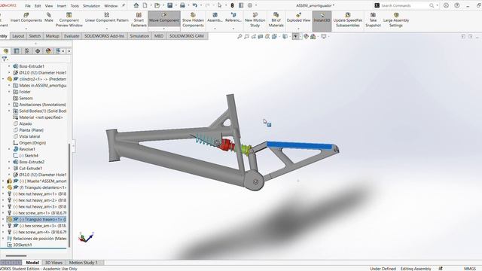Open the Help question mark icon

pos(457,5)
